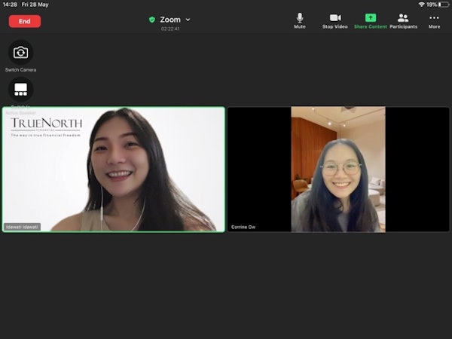
Task: Stop Video camera toggle
Action: [x=335, y=20]
